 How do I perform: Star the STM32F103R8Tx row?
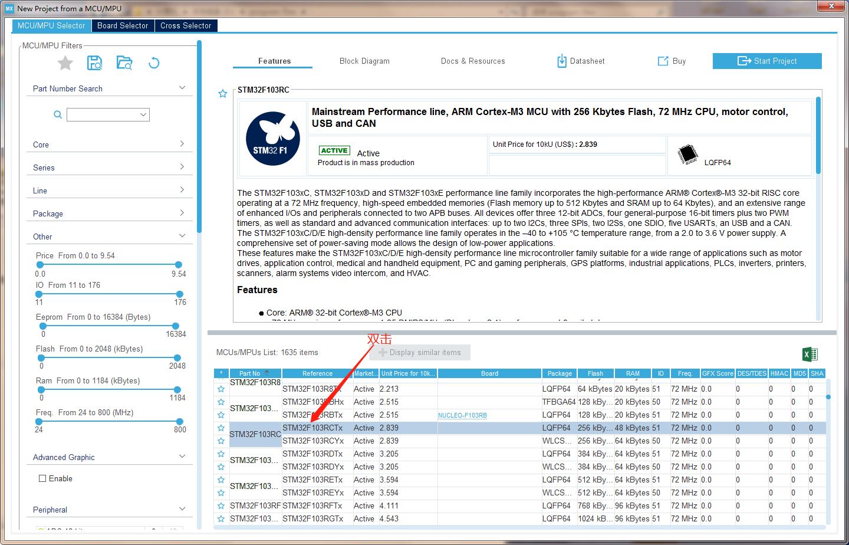221,389
